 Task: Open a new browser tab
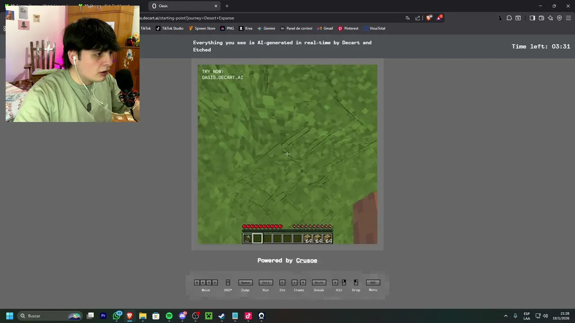pos(227,6)
